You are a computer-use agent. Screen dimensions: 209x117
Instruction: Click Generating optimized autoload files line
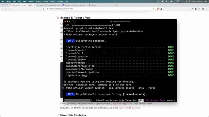(88, 28)
